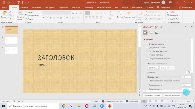Toggle Заметки notes pane in status bar
The image size is (195, 109).
point(95,101)
